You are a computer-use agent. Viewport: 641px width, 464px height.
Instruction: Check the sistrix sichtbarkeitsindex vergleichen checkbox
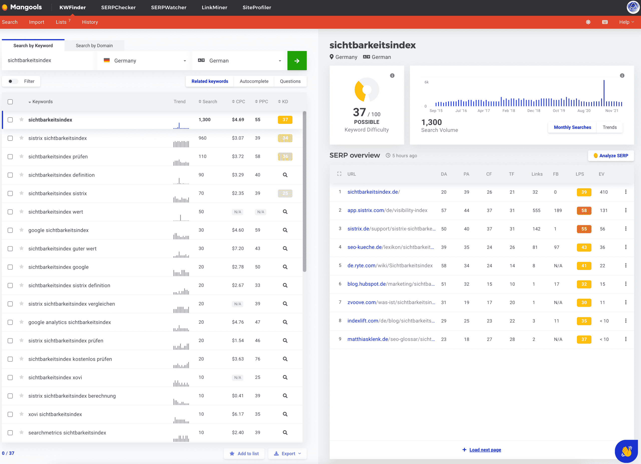pyautogui.click(x=10, y=304)
